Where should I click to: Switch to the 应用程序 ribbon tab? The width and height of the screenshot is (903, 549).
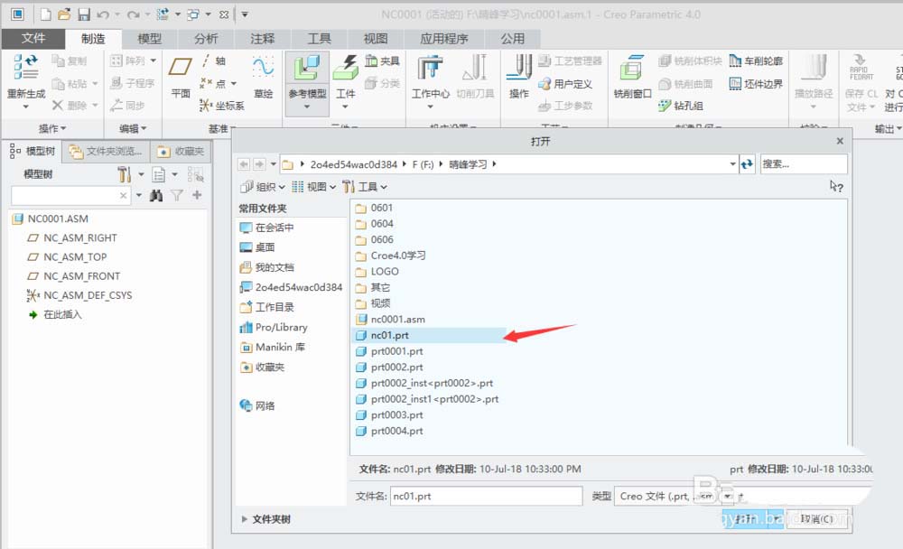click(x=444, y=39)
